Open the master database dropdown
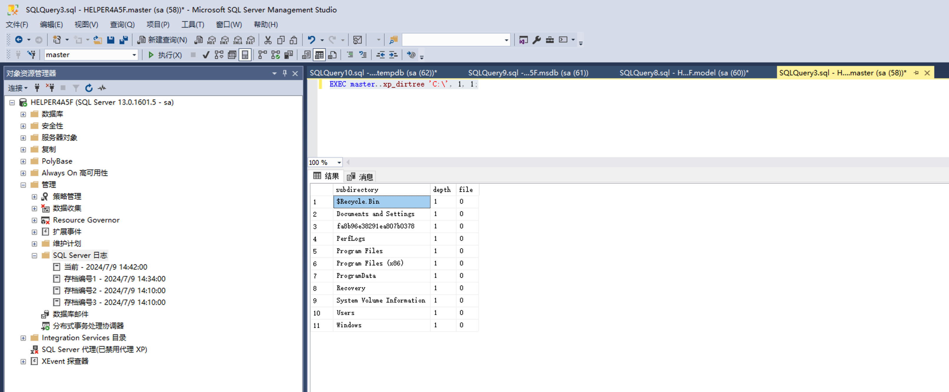949x392 pixels. (x=134, y=55)
